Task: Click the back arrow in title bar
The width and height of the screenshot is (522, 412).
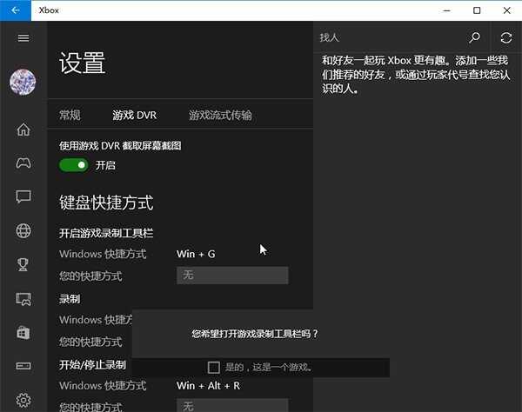Action: [16, 10]
